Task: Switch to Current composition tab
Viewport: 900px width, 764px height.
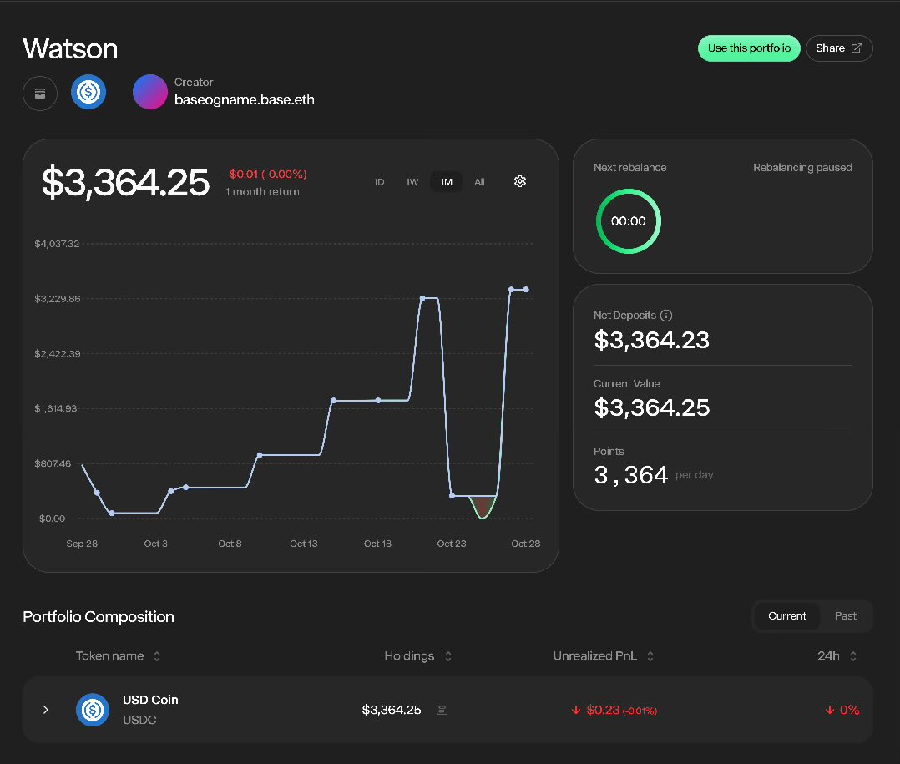Action: tap(787, 616)
